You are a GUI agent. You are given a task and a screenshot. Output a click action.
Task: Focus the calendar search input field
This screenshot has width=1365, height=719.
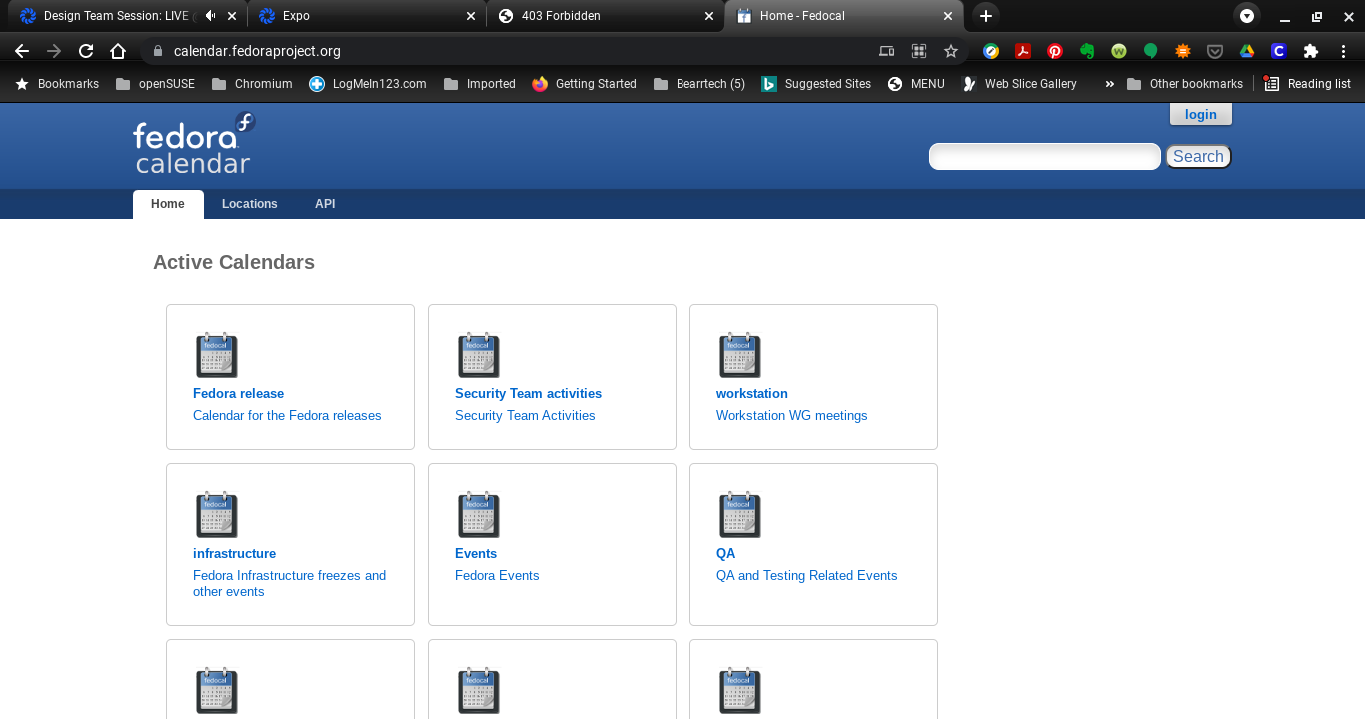(x=1045, y=157)
